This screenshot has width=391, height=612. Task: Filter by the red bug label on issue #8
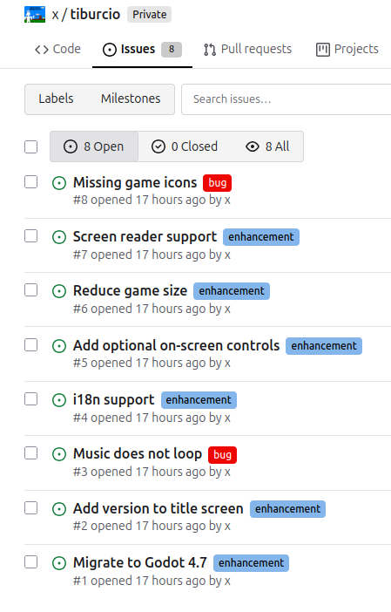click(x=217, y=183)
